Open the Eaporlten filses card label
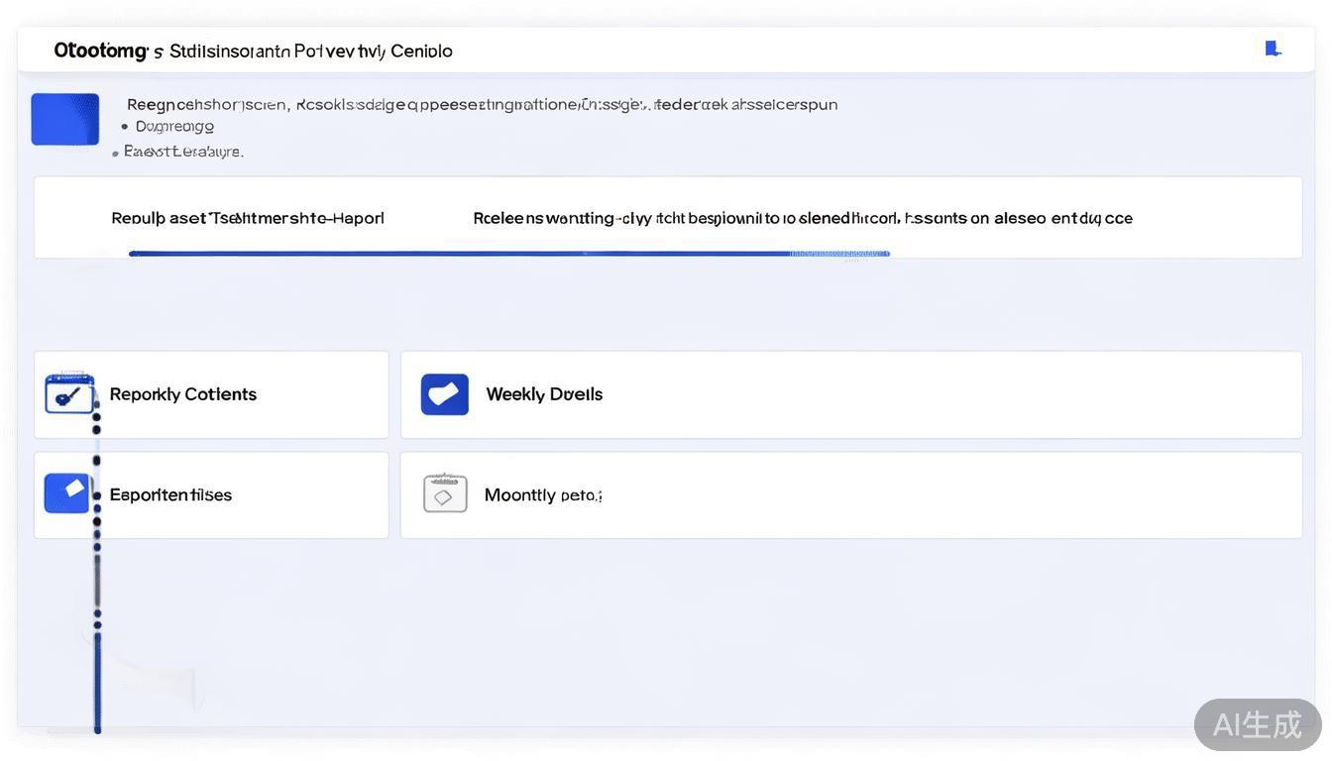 tap(170, 494)
